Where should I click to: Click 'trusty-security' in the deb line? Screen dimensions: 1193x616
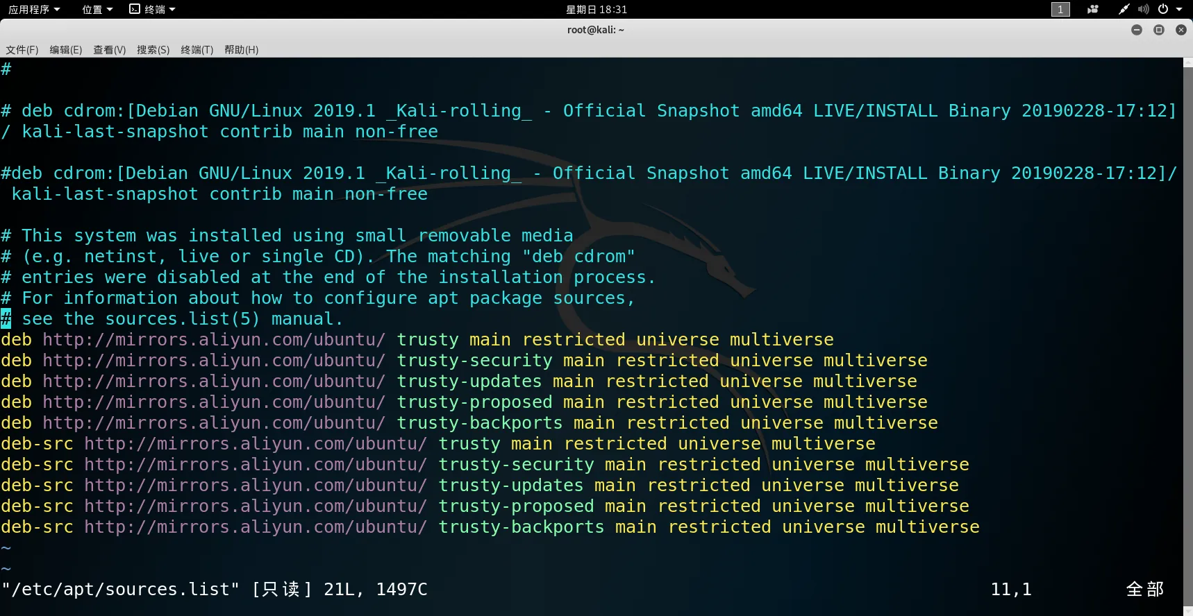tap(474, 360)
